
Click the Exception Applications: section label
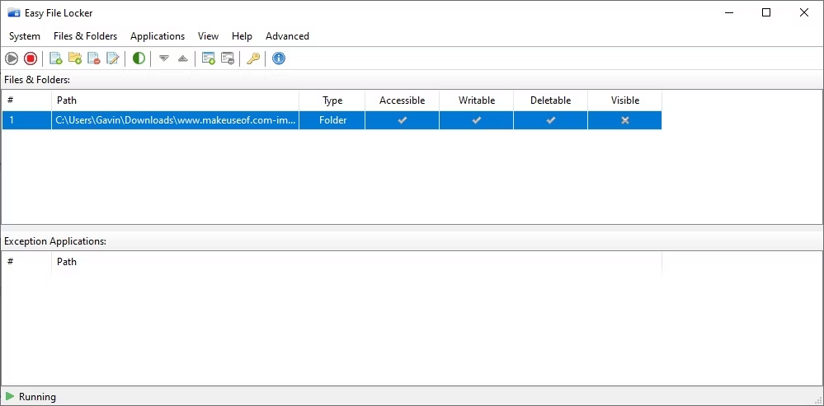pyautogui.click(x=55, y=241)
